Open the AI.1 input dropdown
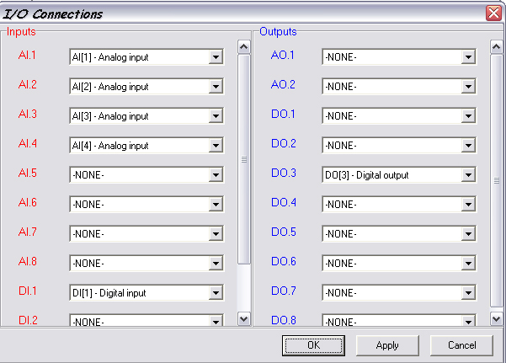The height and width of the screenshot is (363, 506). 146,57
